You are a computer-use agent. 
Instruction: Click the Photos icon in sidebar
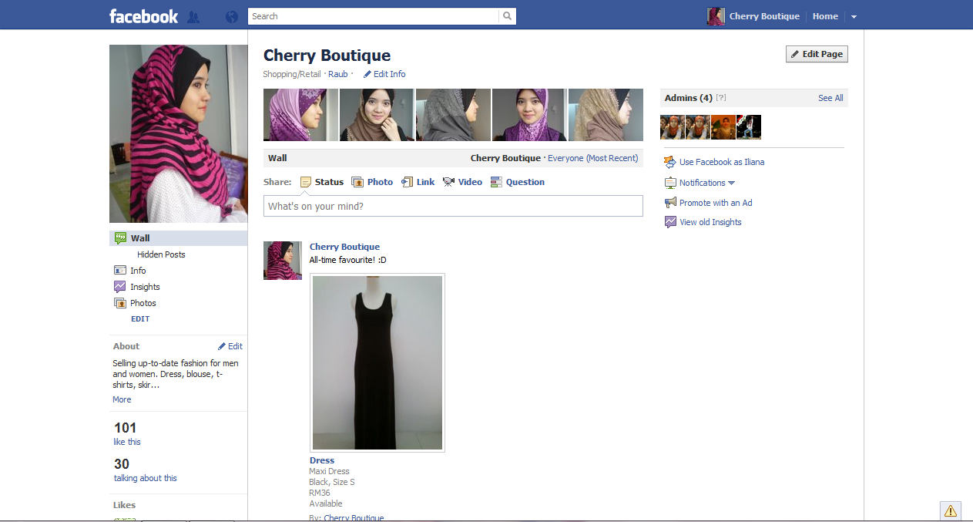pyautogui.click(x=120, y=303)
